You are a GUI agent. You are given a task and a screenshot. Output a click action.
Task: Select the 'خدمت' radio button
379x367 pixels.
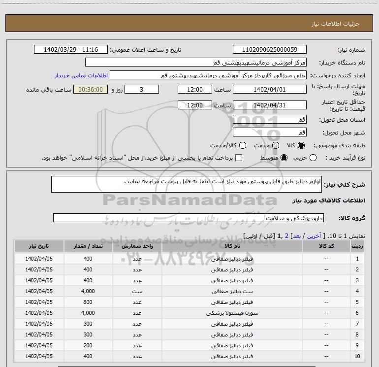point(276,146)
